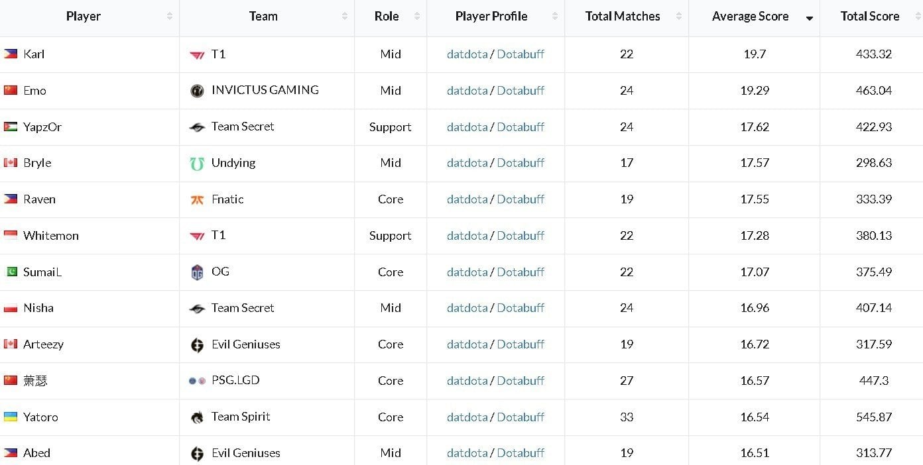Click the T1 team logo beside Karl

[197, 55]
